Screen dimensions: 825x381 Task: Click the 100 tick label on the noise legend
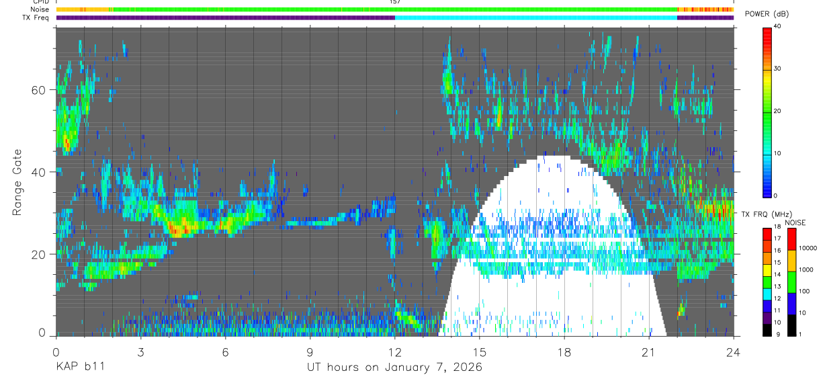(804, 291)
